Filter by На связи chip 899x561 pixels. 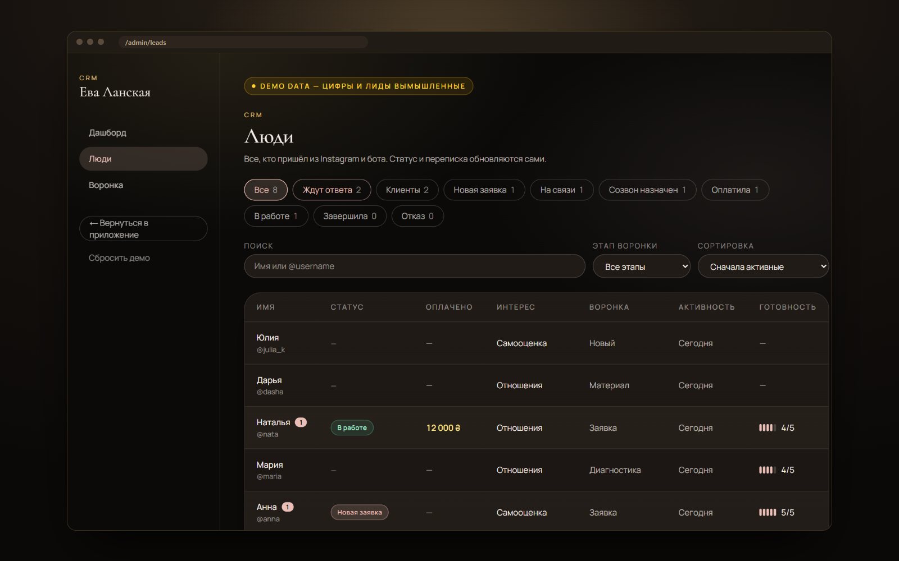(561, 190)
